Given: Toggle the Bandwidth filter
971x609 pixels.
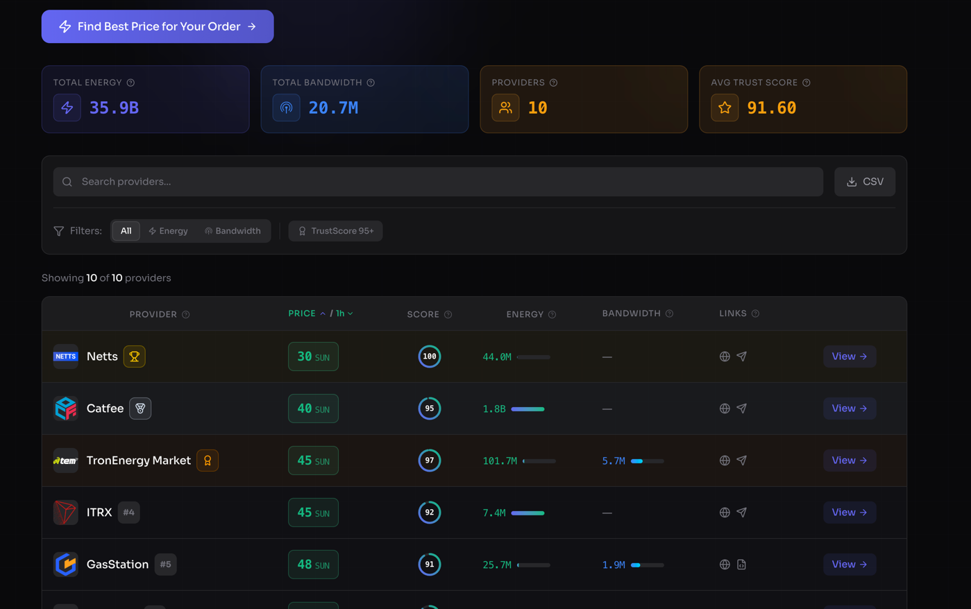Looking at the screenshot, I should pyautogui.click(x=233, y=231).
